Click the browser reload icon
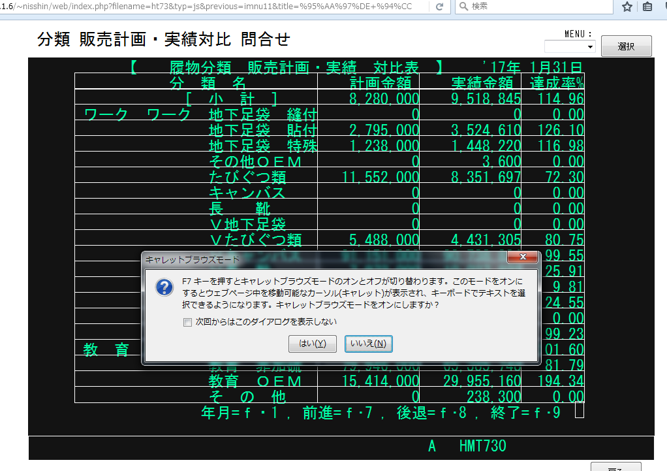 (440, 7)
